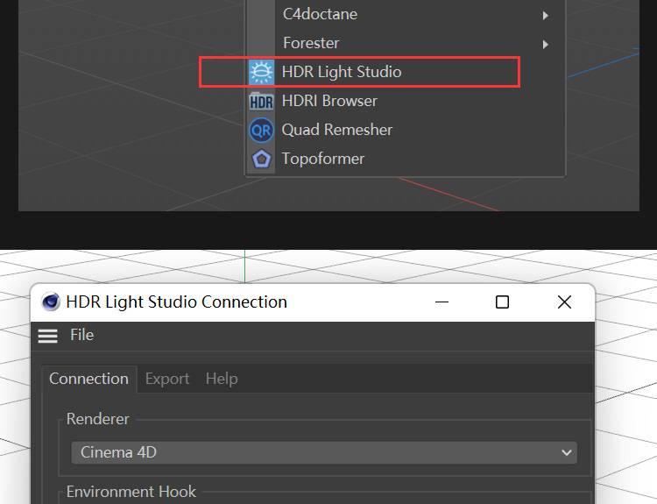
Task: Click the Environment Hook group label
Action: click(x=131, y=492)
